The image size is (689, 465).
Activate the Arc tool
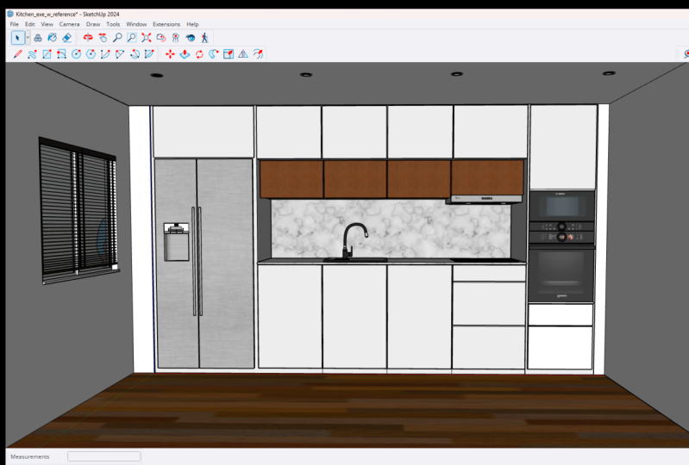(x=105, y=54)
